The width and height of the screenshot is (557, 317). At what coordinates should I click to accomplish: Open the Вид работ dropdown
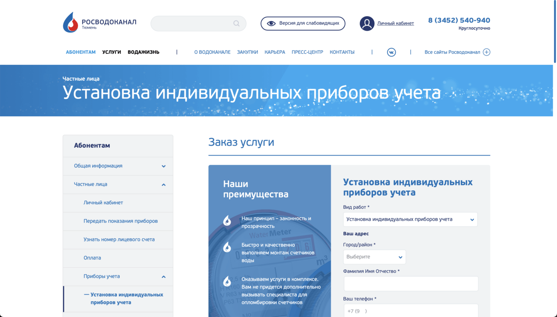410,219
